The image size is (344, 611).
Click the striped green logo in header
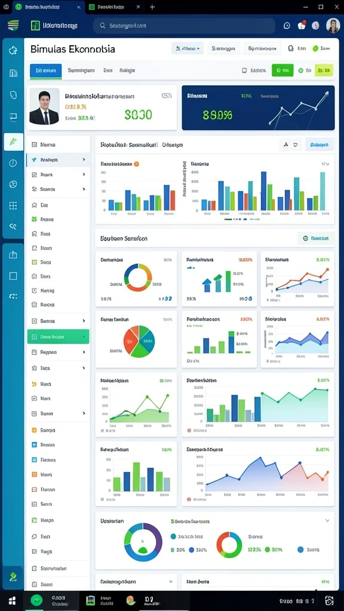point(13,25)
